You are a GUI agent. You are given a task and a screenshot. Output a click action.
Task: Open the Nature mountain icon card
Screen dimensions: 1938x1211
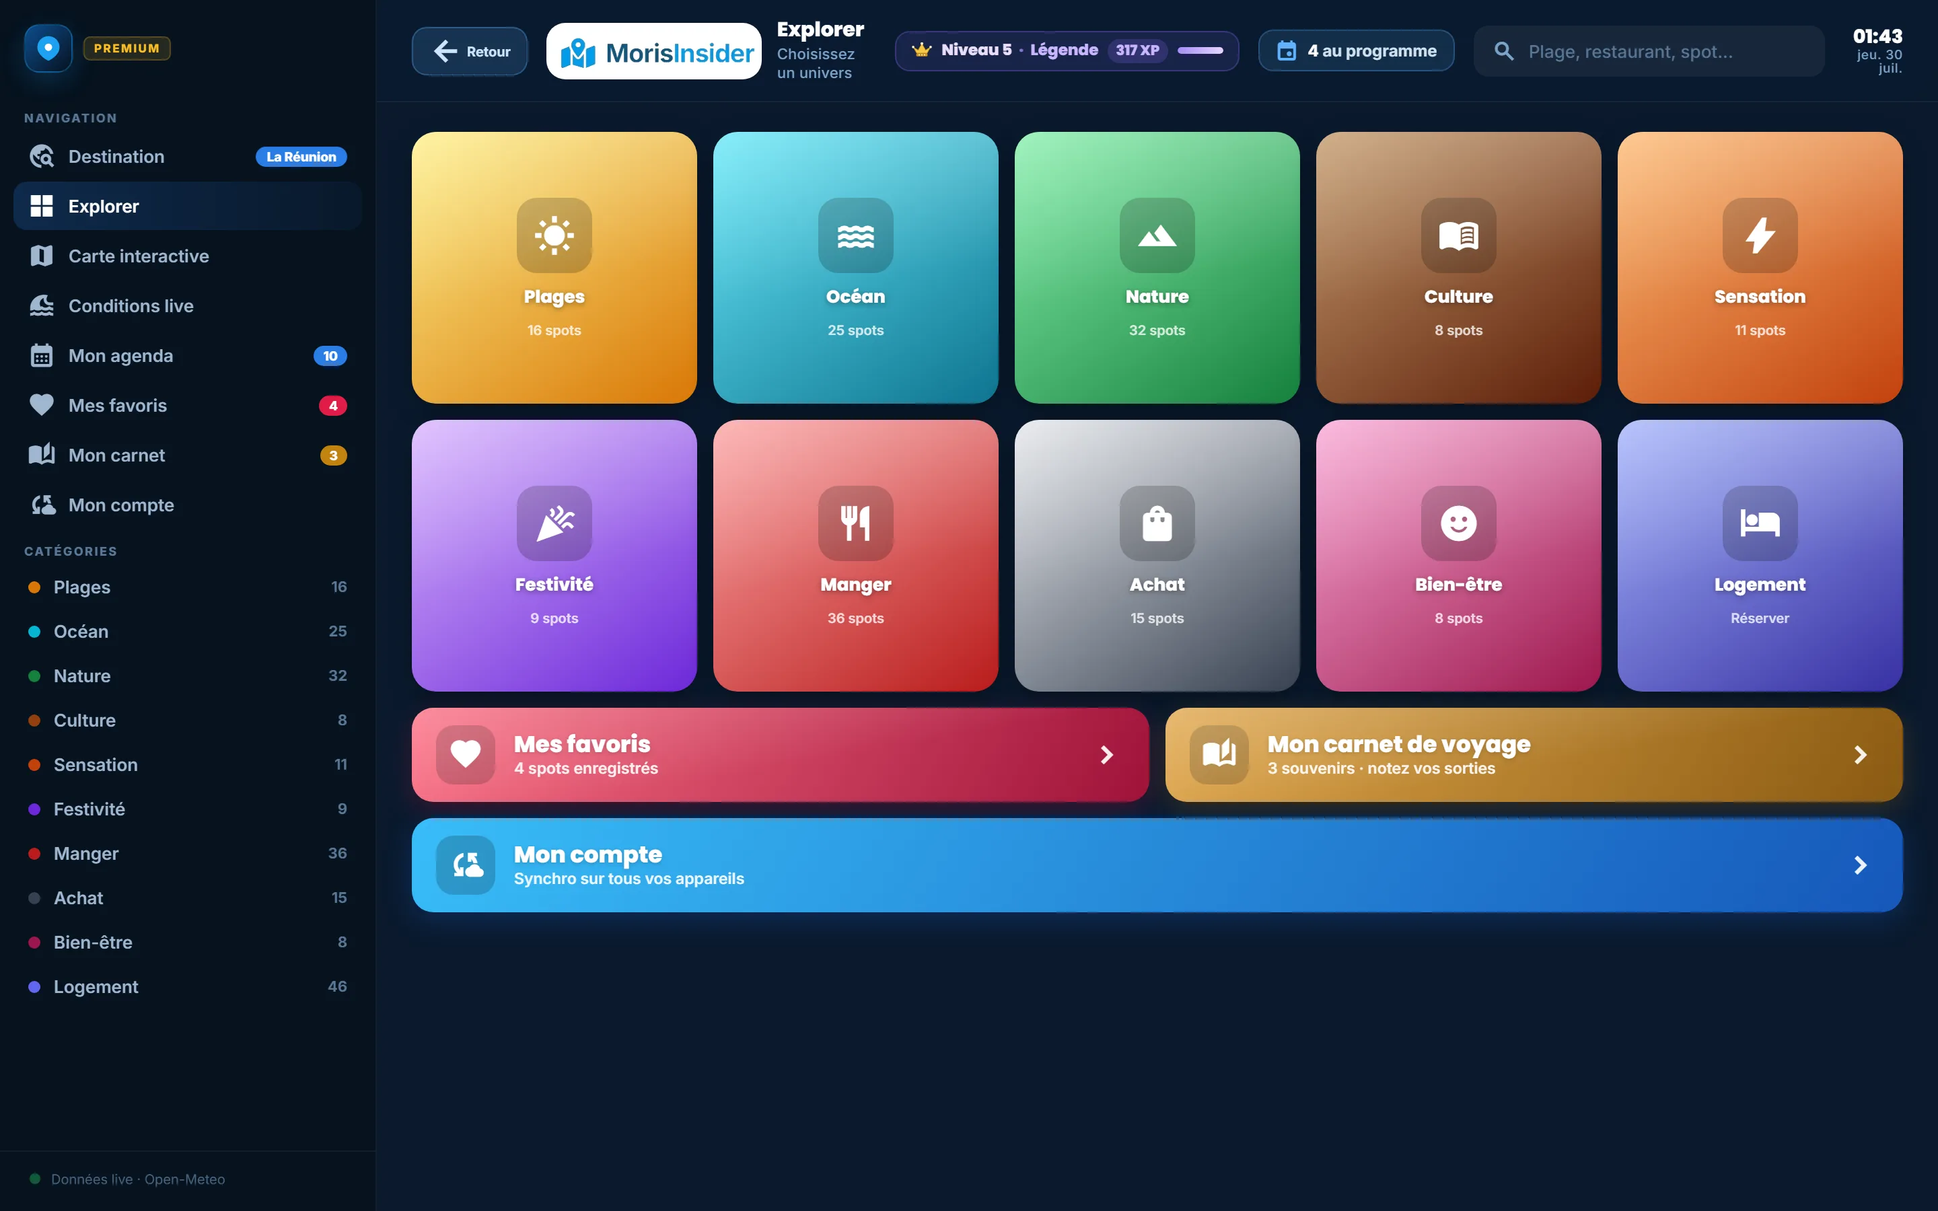coord(1156,235)
